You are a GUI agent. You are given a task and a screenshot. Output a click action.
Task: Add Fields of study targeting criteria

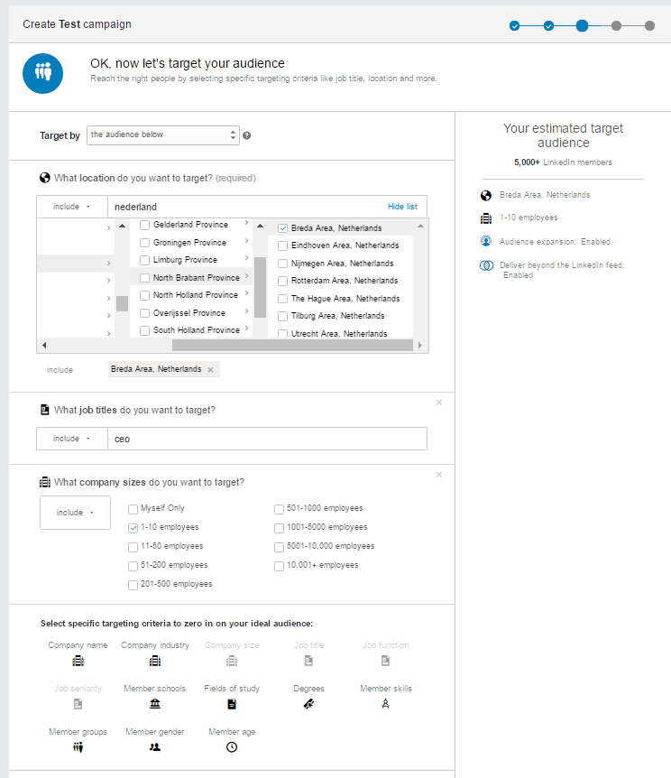point(232,704)
